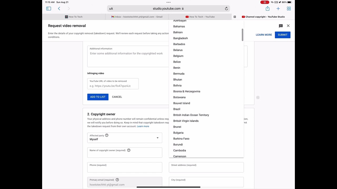The height and width of the screenshot is (189, 337).
Task: Switch to the Gmail Inbox tab
Action: pos(137,17)
